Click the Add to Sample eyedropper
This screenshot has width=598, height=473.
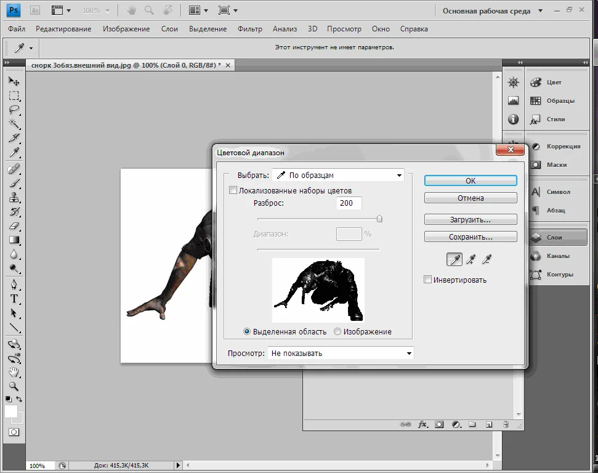(471, 260)
